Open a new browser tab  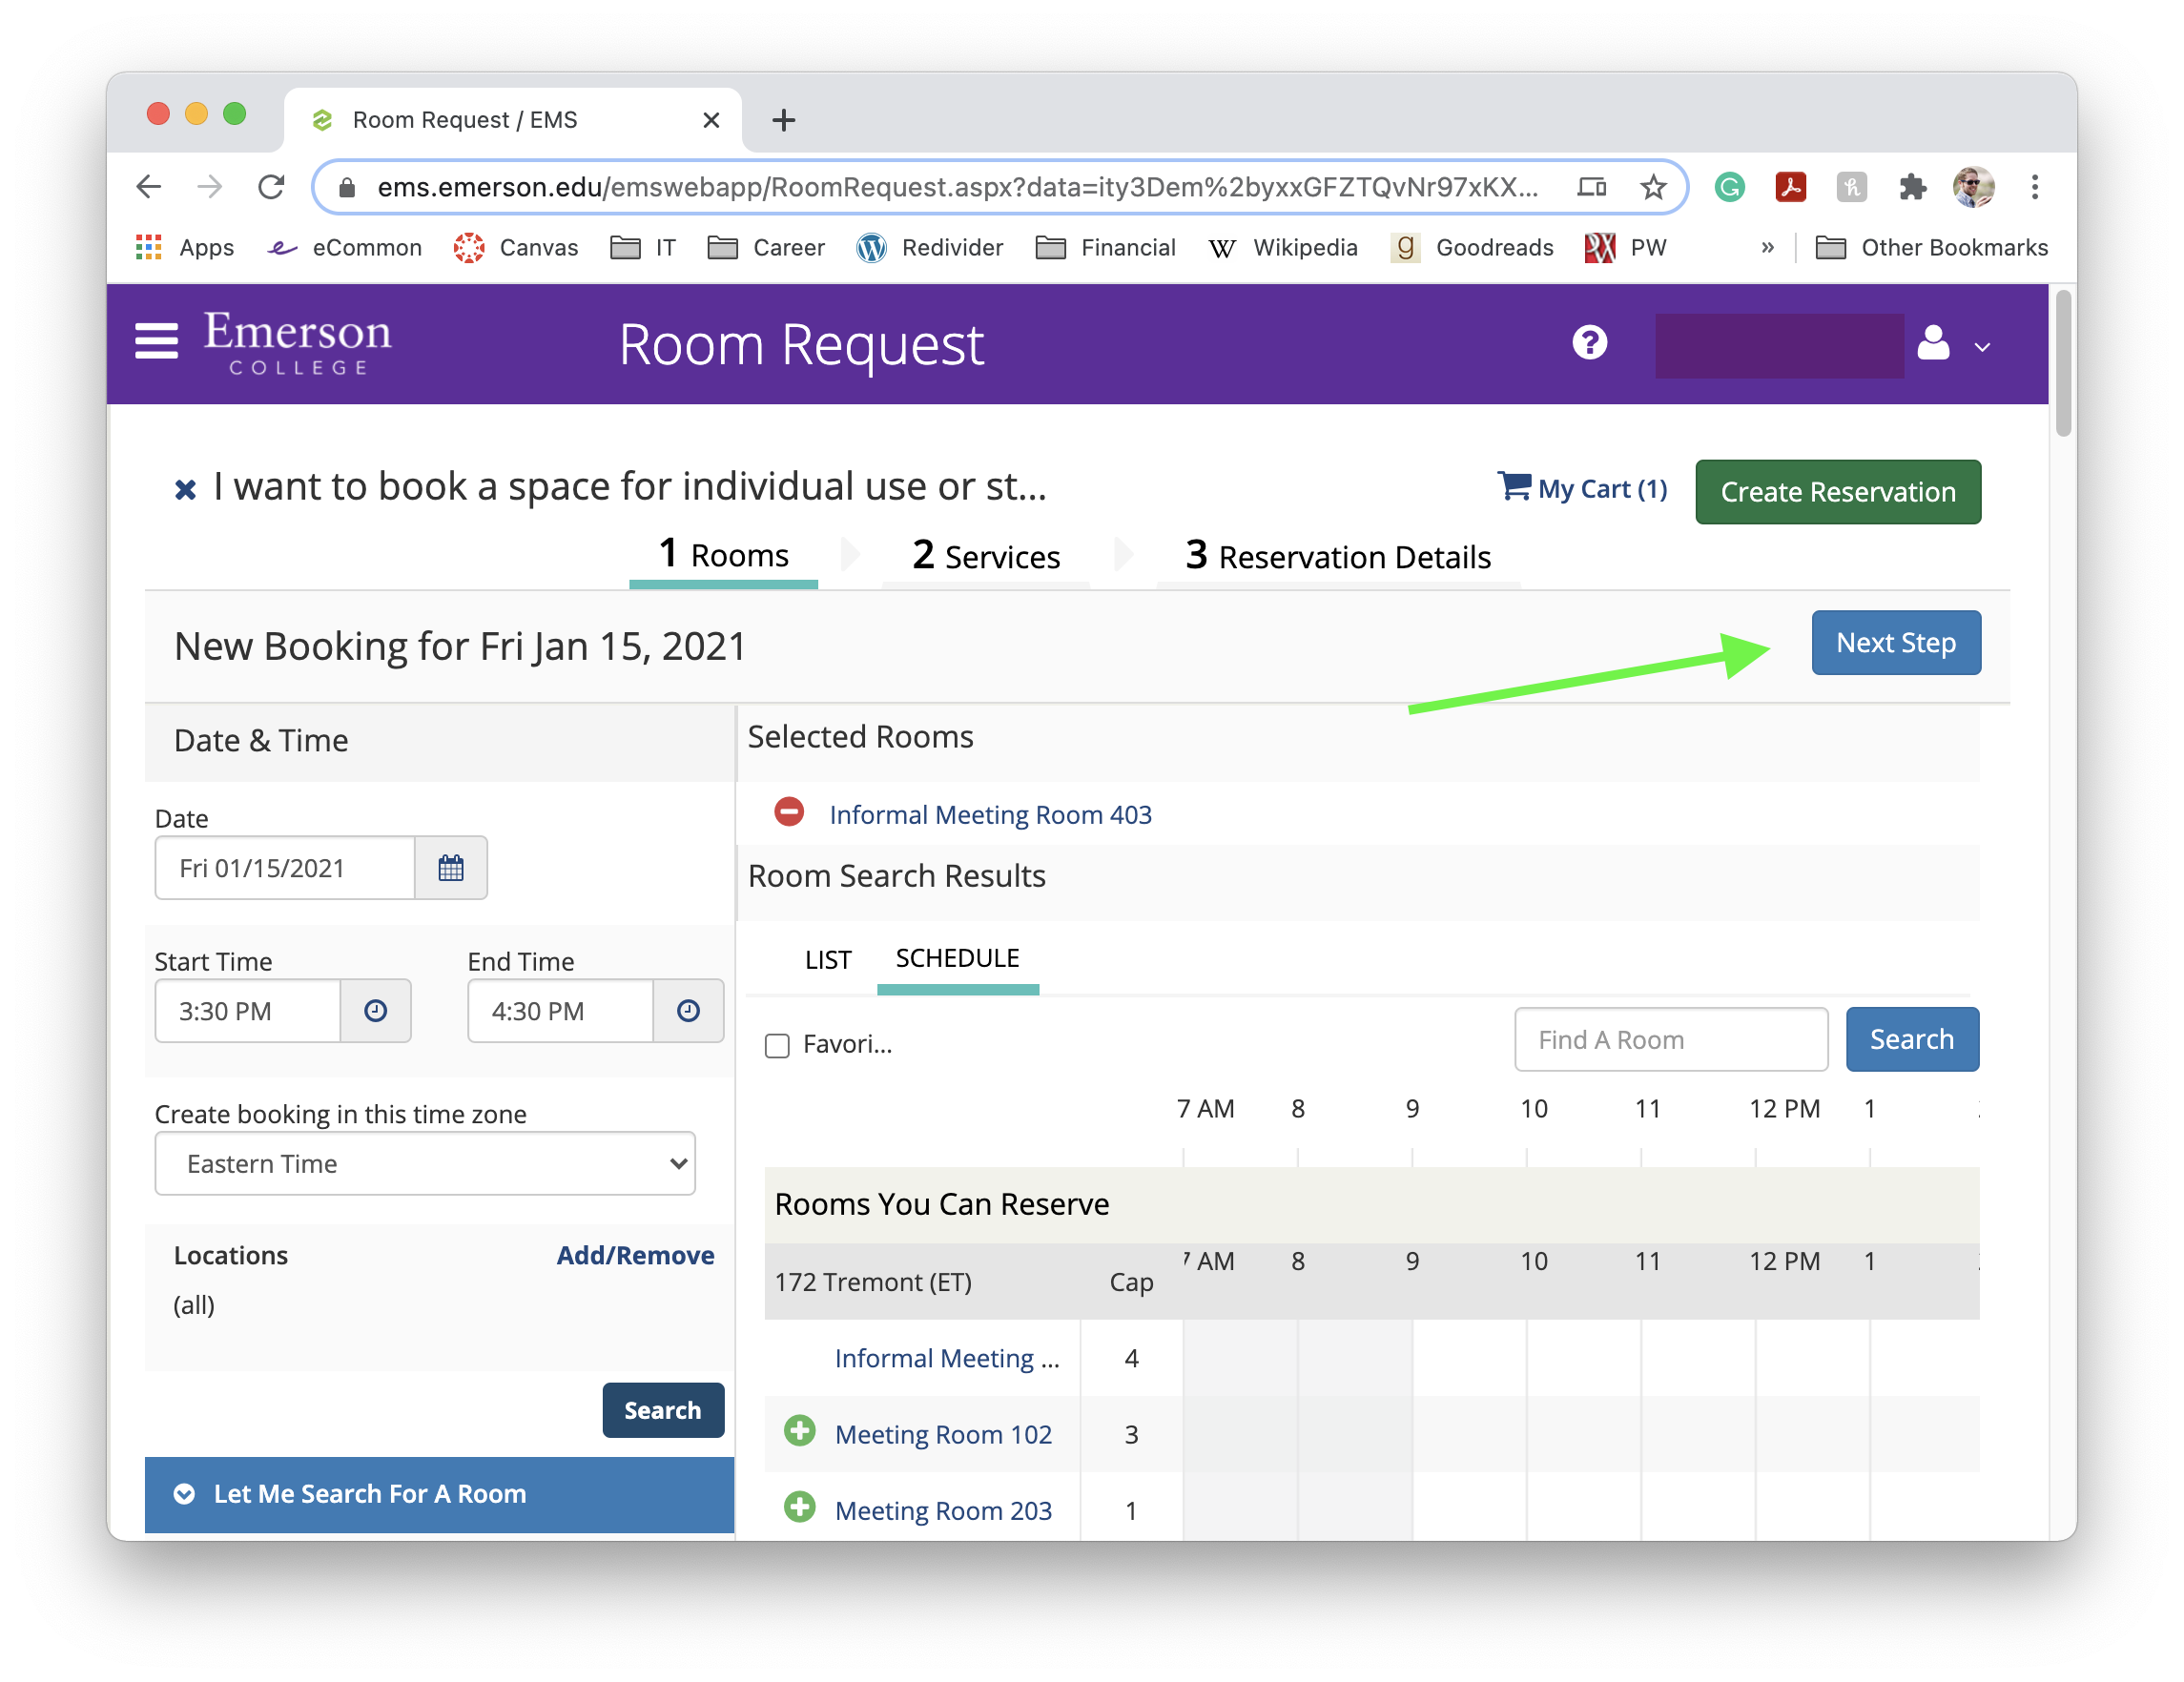784,120
